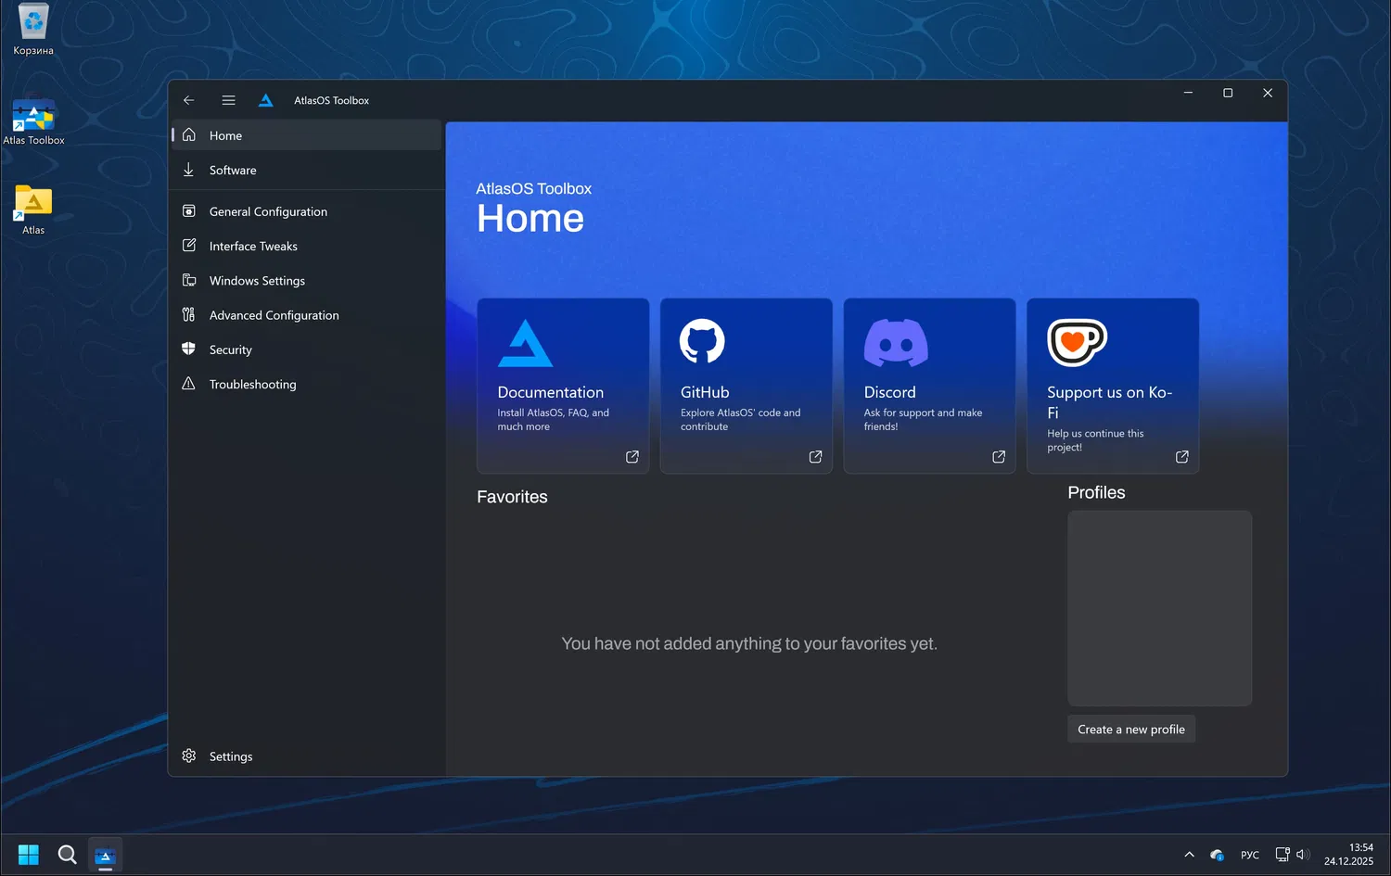The image size is (1391, 876).
Task: Click the large 'Home' page title
Action: point(530,219)
